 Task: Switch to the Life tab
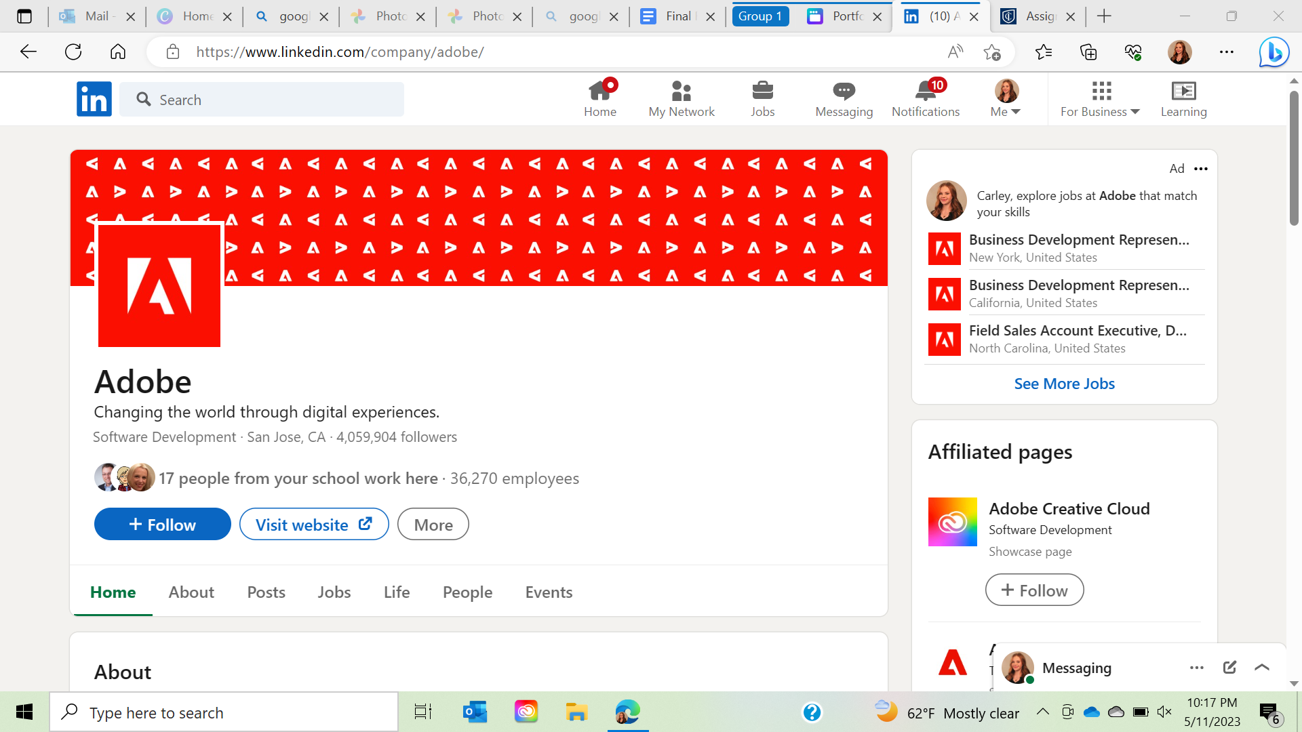pyautogui.click(x=397, y=592)
